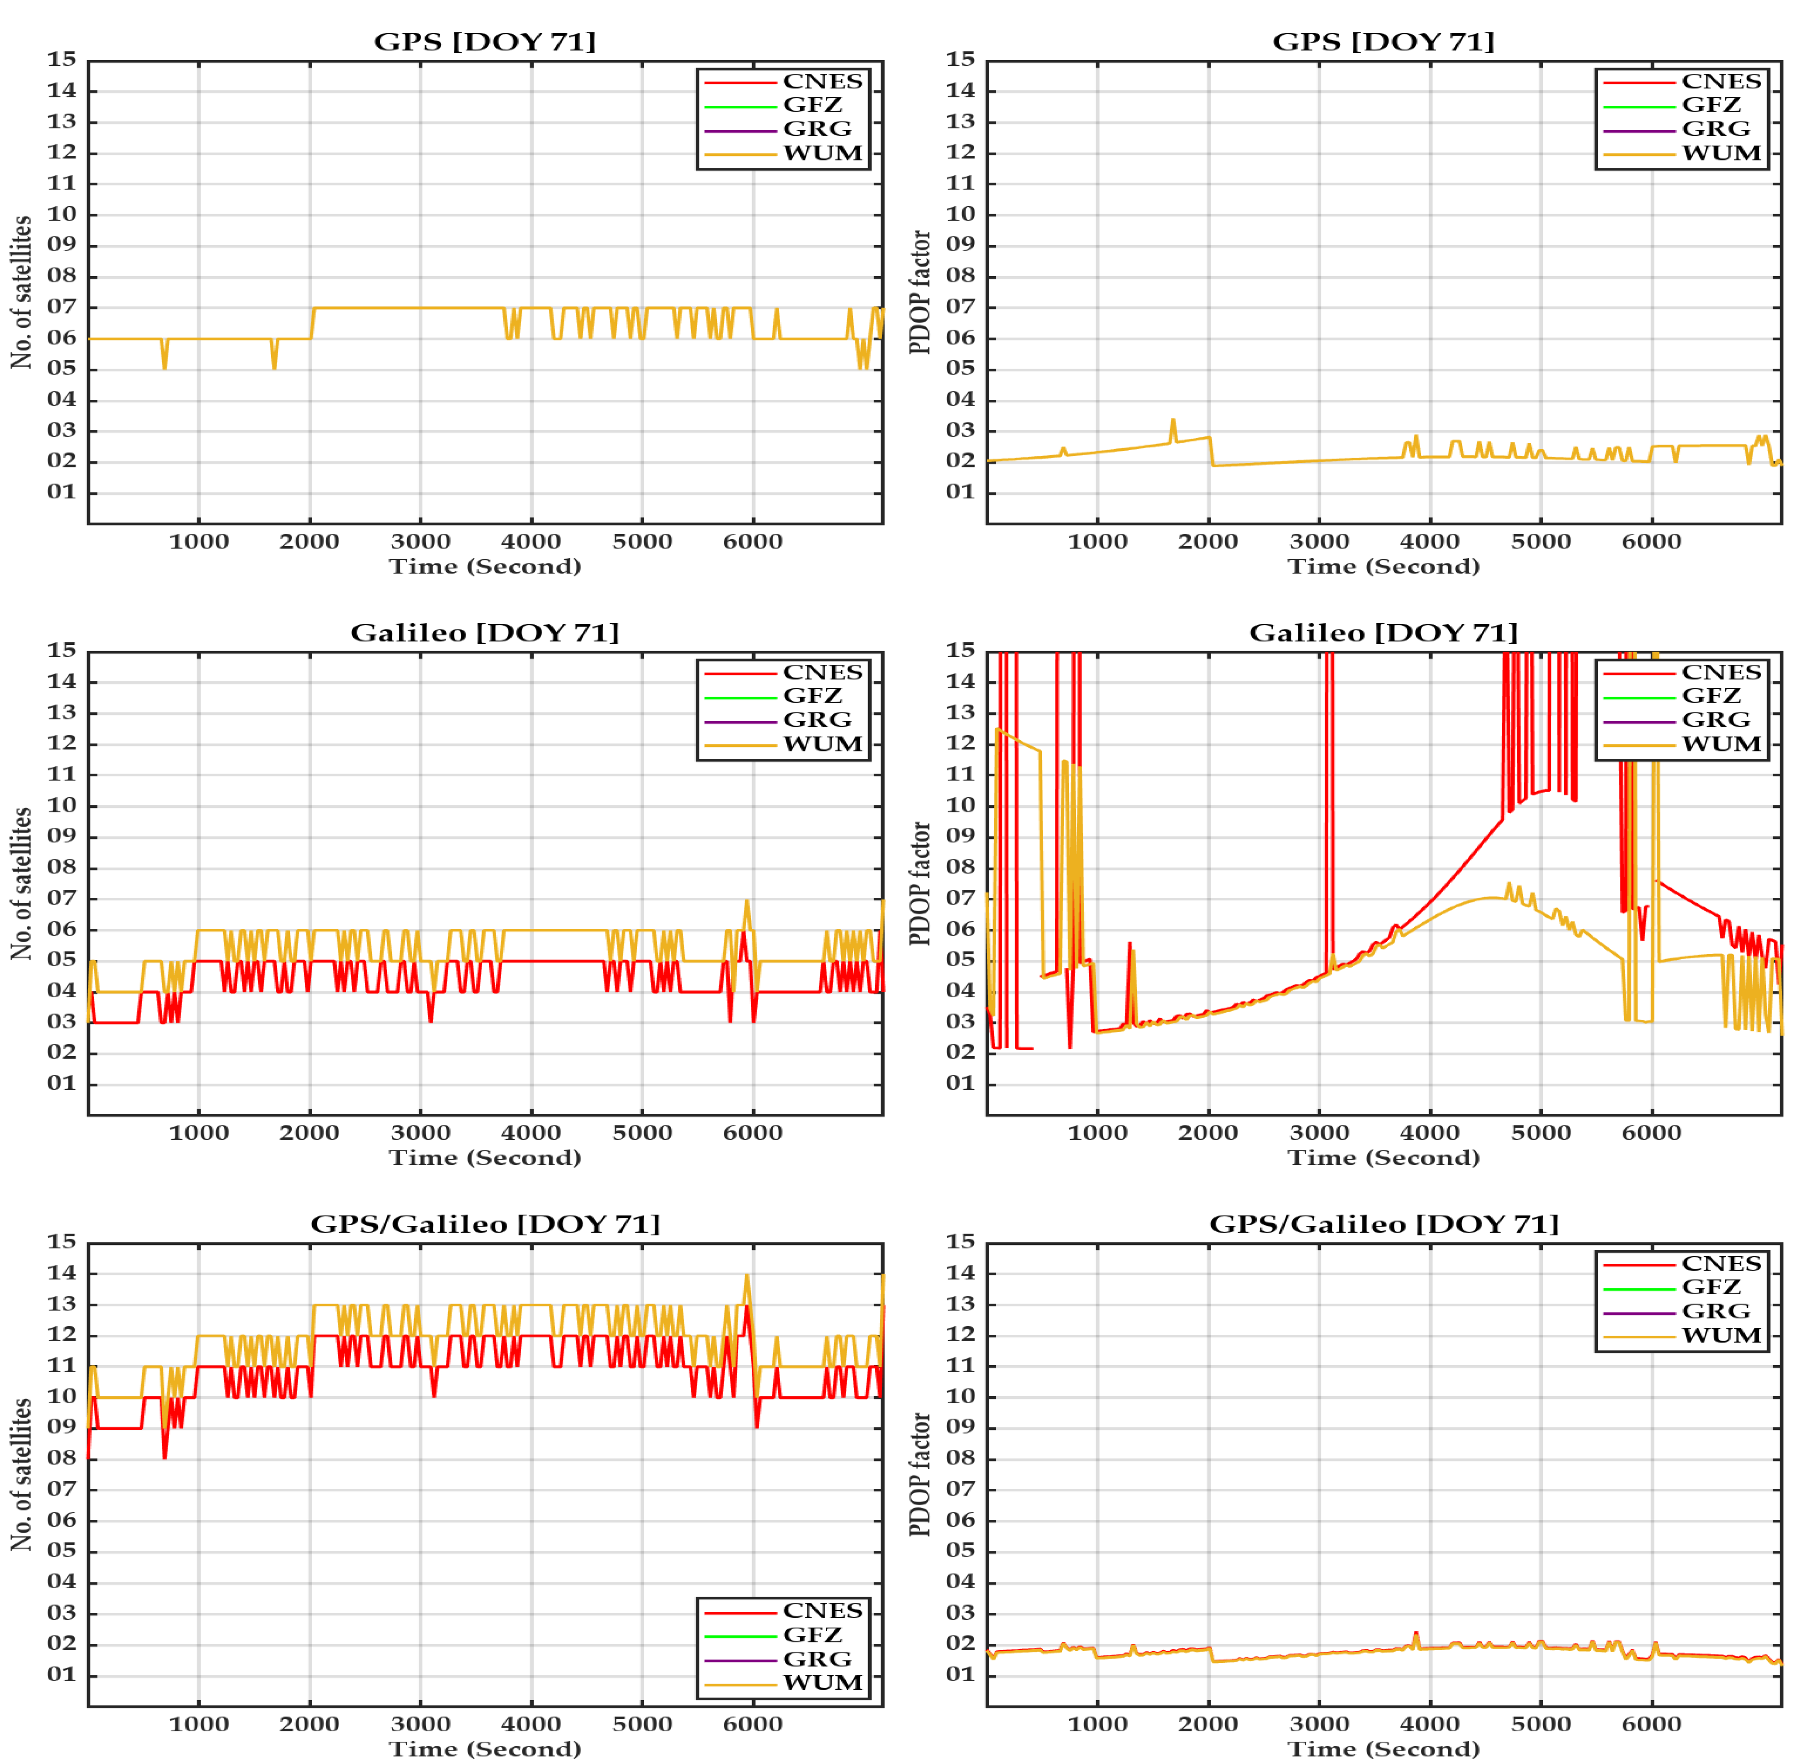
Task: Click the 'Galileo [DOY 71]' title above satellites plot
Action: pyautogui.click(x=484, y=633)
